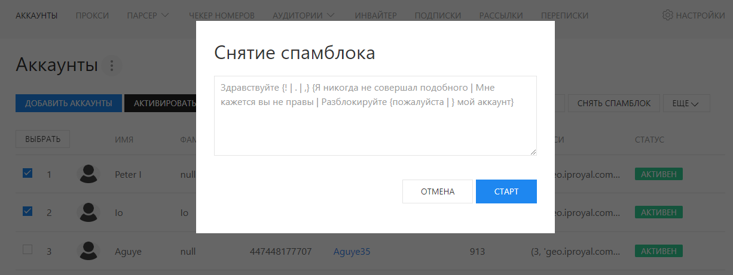Image resolution: width=733 pixels, height=275 pixels.
Task: Click the three-dot menu icon beside Аккаунты
Action: click(x=112, y=65)
